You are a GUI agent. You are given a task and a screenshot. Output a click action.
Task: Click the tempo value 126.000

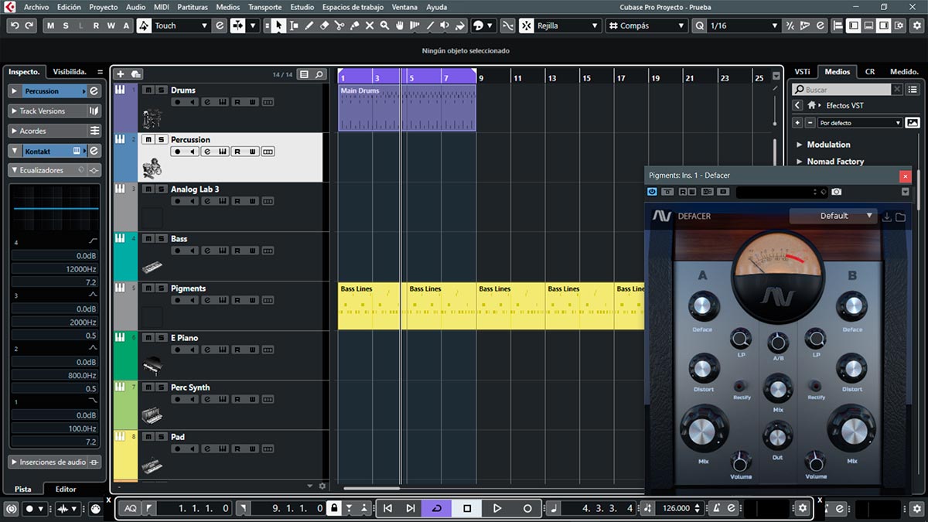(677, 508)
